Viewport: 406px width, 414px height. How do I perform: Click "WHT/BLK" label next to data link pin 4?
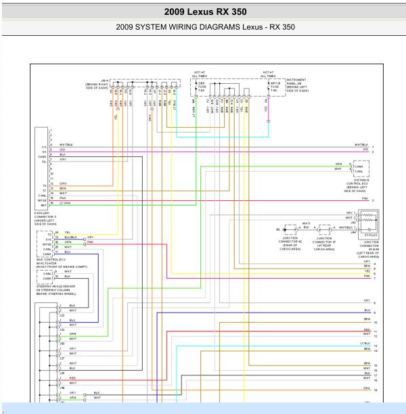pos(66,145)
